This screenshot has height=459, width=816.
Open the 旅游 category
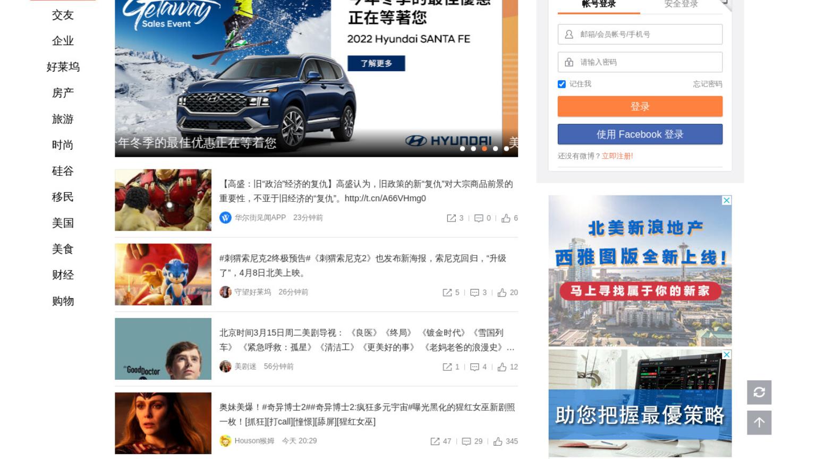pos(63,119)
